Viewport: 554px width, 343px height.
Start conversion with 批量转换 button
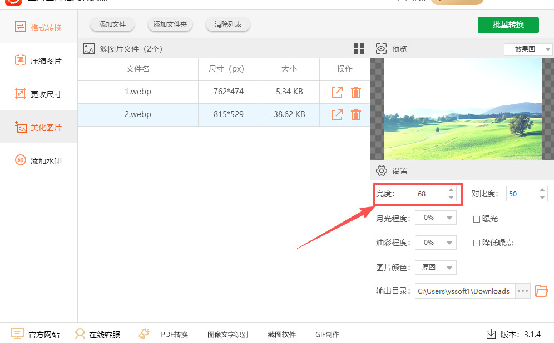pos(508,24)
